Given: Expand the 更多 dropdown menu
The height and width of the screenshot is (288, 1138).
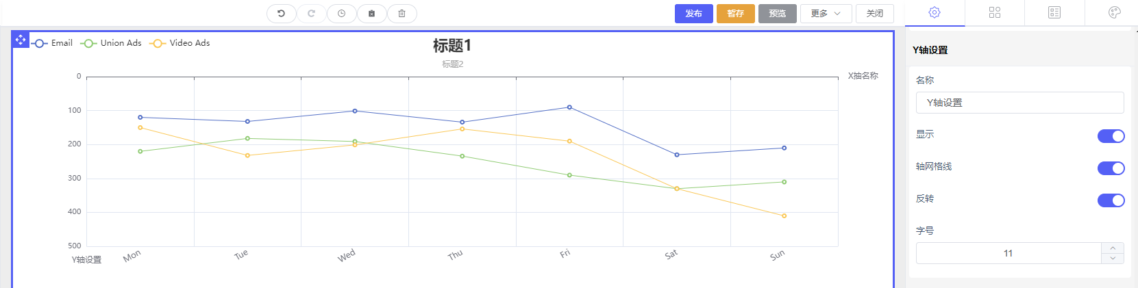Looking at the screenshot, I should (x=826, y=14).
